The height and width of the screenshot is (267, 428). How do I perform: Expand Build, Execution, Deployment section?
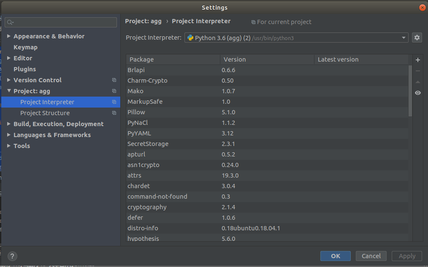[x=9, y=124]
